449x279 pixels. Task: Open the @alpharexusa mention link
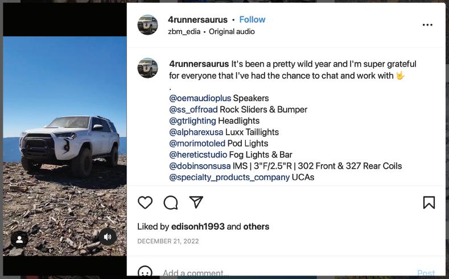tap(196, 132)
